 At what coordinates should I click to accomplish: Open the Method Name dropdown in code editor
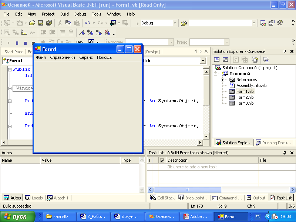coord(203,61)
